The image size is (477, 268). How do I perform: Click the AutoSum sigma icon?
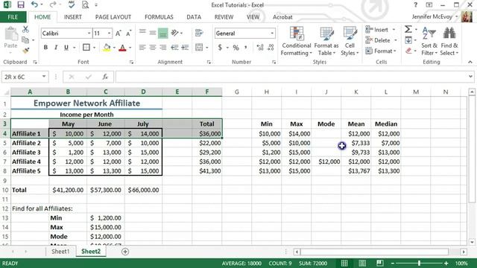408,29
